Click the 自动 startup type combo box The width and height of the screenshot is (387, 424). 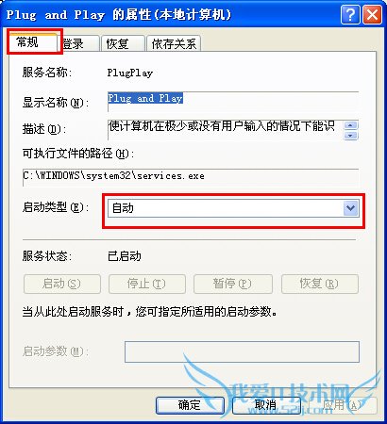tap(233, 208)
